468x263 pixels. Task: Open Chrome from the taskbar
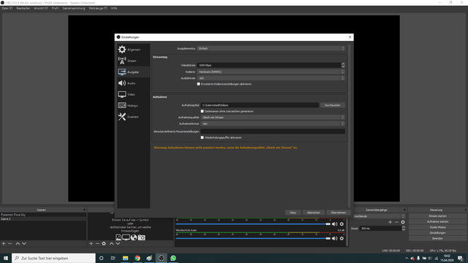pos(137,258)
